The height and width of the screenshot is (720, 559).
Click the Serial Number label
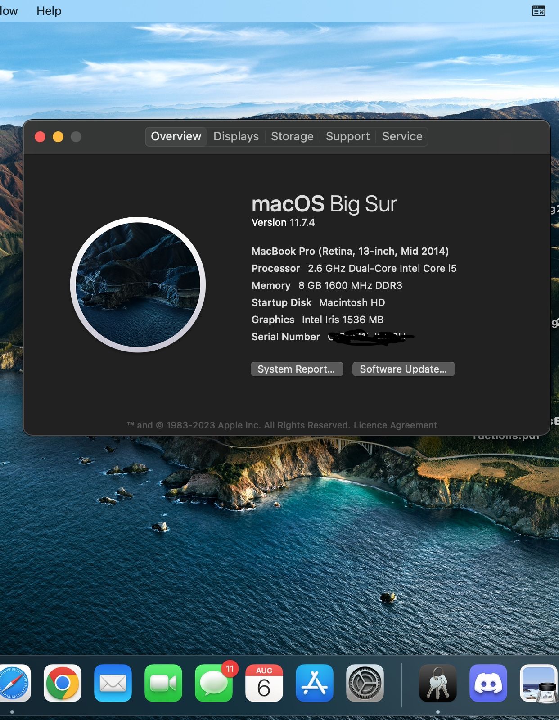coord(286,337)
